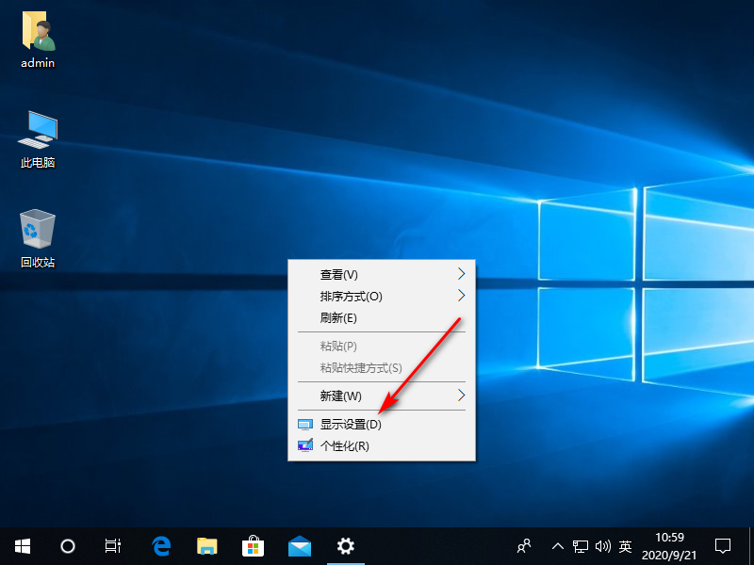Screen dimensions: 754x565
Task: Open the notification area chat icon
Action: point(722,546)
